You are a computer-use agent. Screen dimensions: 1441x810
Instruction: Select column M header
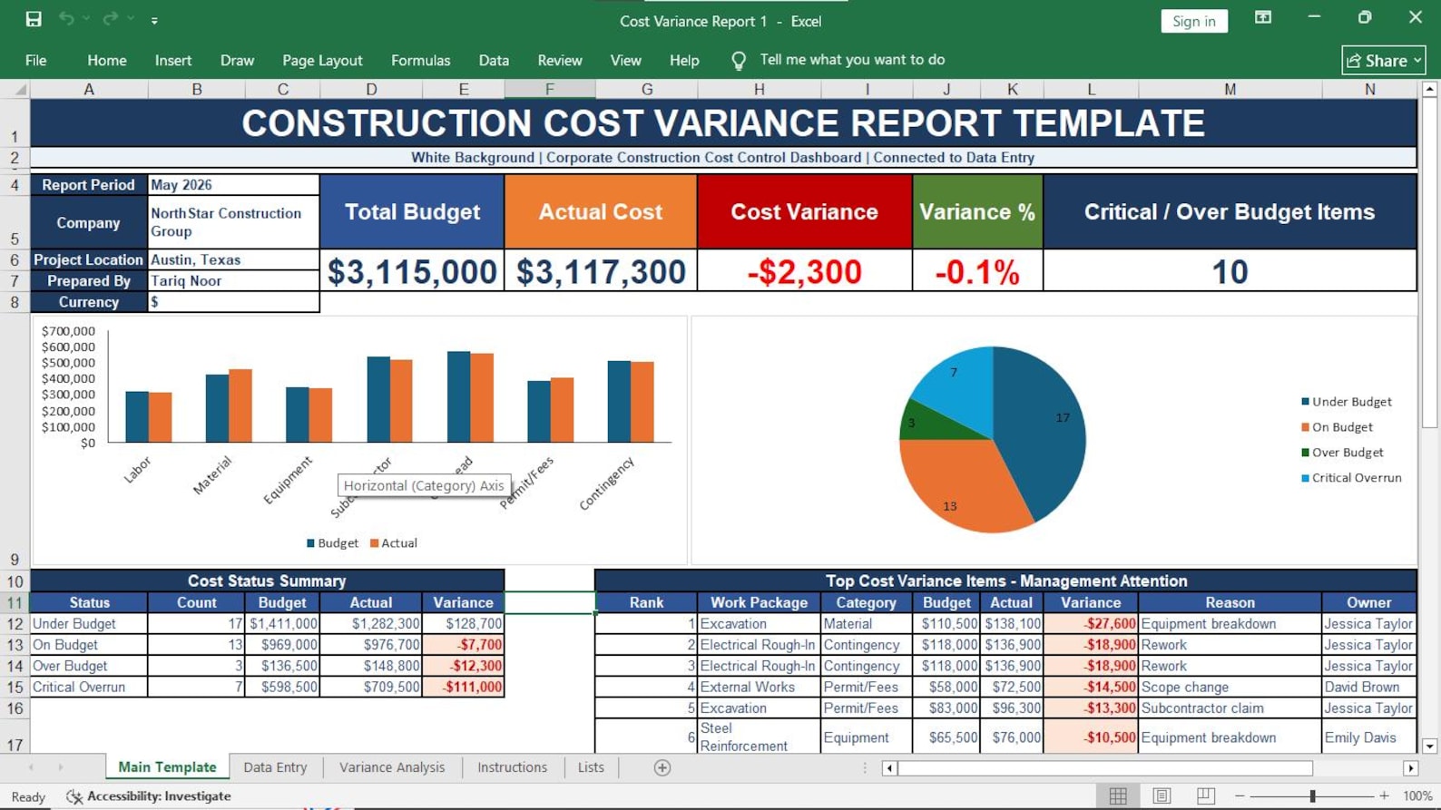click(1230, 89)
